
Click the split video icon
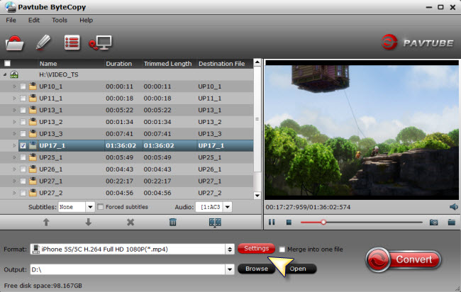click(x=215, y=223)
